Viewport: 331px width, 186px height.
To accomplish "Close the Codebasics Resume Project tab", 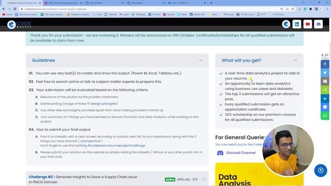I will pos(40,3).
